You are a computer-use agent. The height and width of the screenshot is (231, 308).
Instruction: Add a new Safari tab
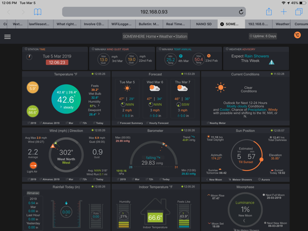click(284, 12)
